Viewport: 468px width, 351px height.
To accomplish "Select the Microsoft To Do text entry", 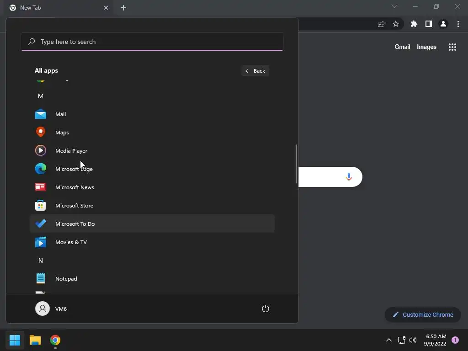I will (75, 224).
